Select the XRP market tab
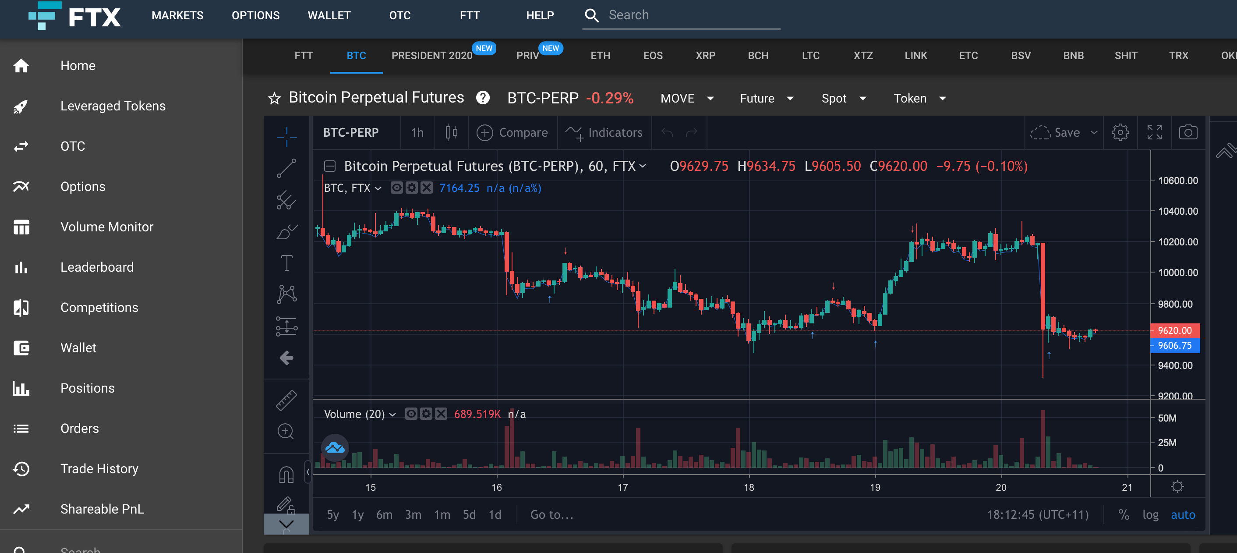Screen dimensions: 1237x553 tap(705, 56)
